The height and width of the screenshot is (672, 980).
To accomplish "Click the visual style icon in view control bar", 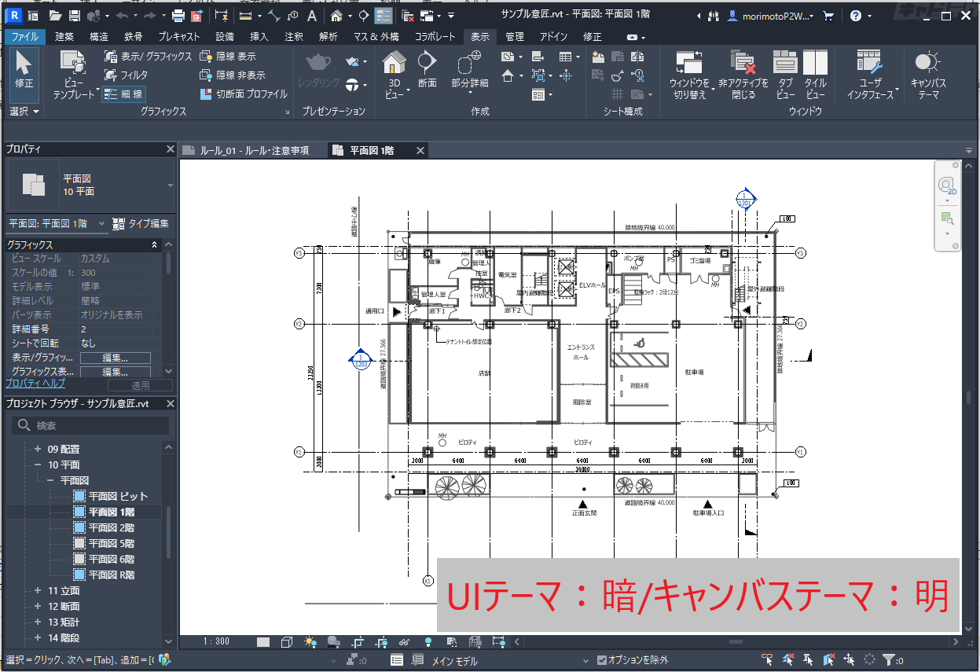I will coord(288,641).
